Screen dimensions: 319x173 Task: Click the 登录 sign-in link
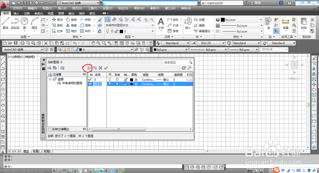256,3
